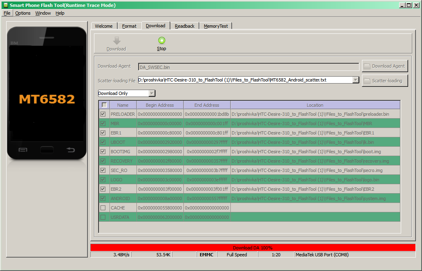Click the green Stop icon
This screenshot has height=271, width=422.
pyautogui.click(x=161, y=40)
